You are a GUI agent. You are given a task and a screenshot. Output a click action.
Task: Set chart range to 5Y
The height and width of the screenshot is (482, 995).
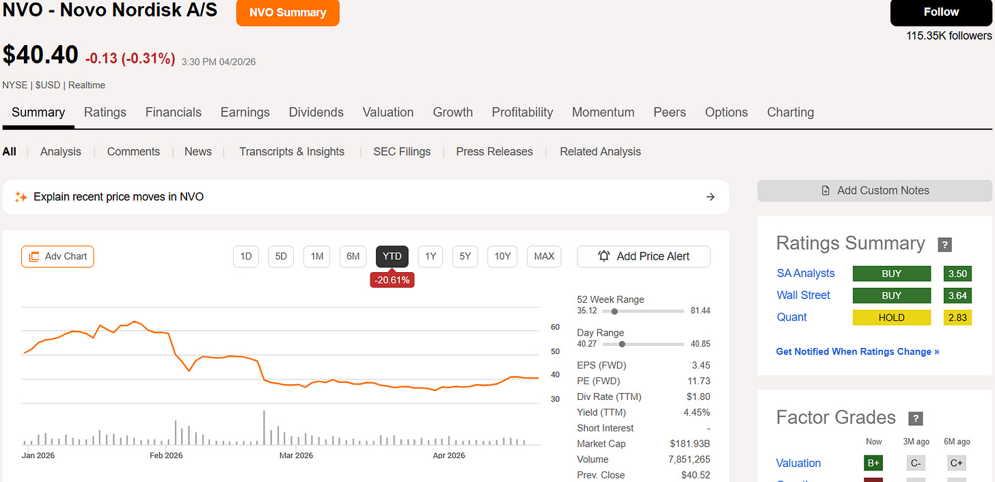point(465,256)
